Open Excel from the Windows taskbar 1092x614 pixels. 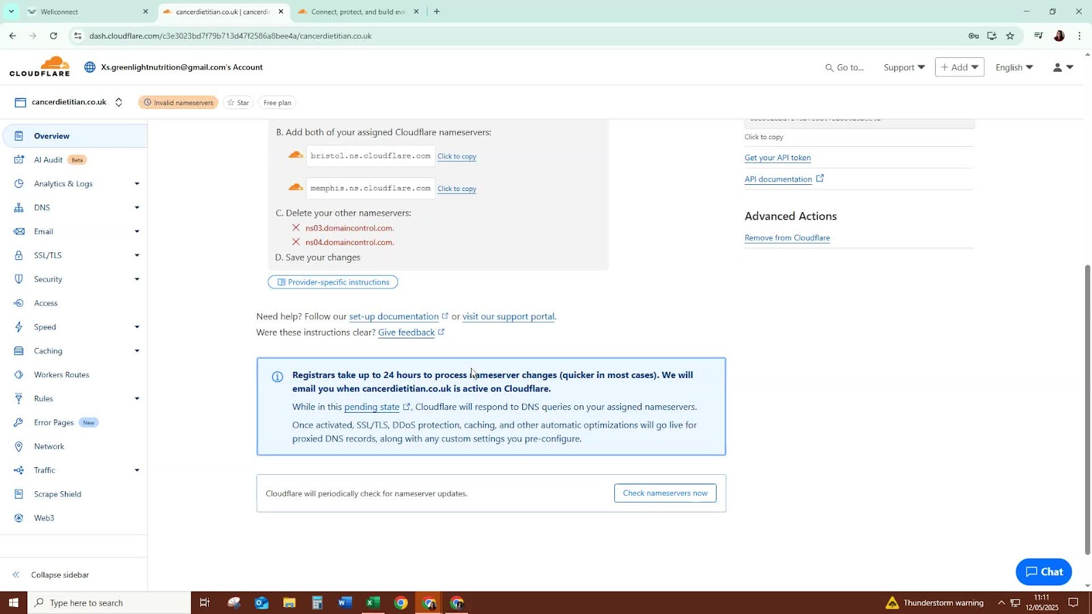click(x=373, y=602)
